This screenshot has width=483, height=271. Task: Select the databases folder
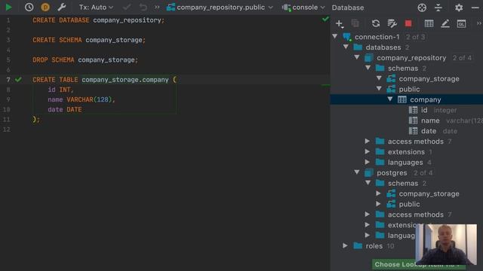point(383,47)
